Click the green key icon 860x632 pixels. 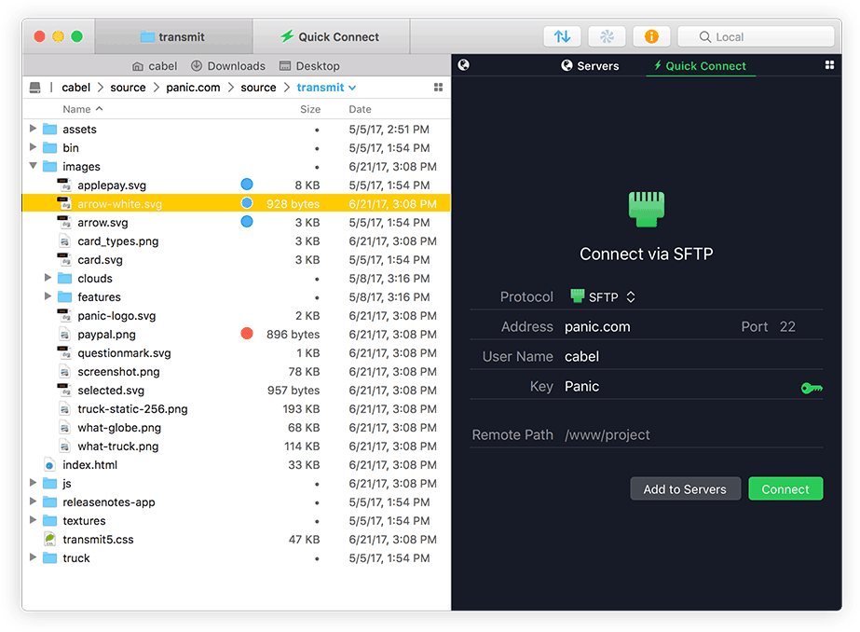(812, 389)
